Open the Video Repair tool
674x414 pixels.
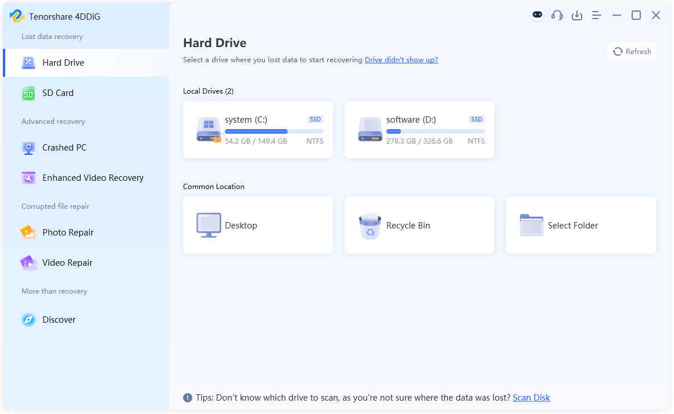67,262
